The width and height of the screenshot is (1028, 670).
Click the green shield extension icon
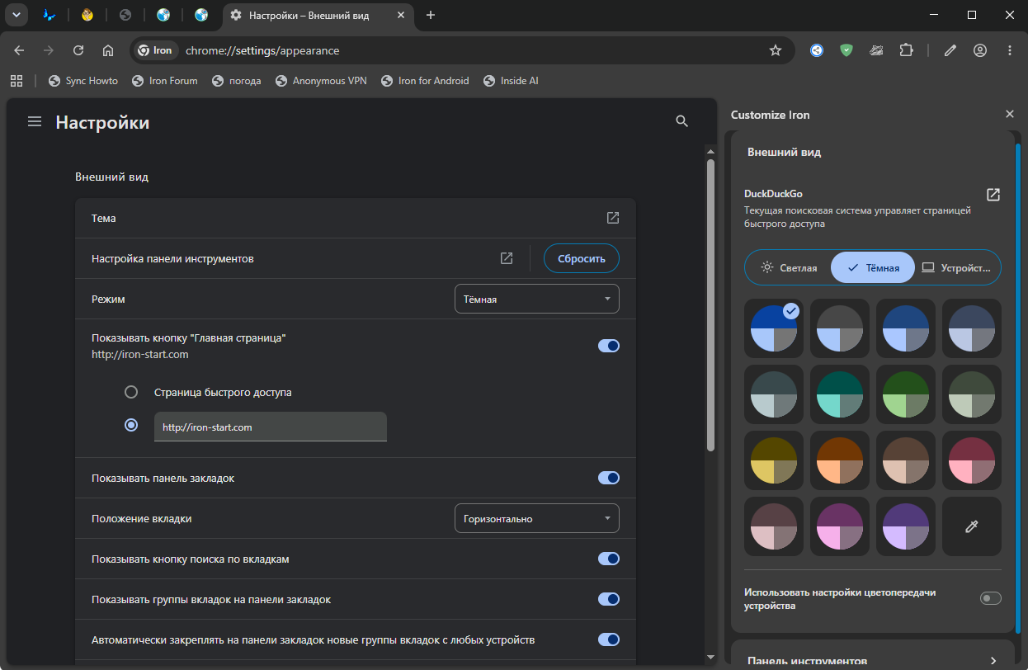coord(846,50)
